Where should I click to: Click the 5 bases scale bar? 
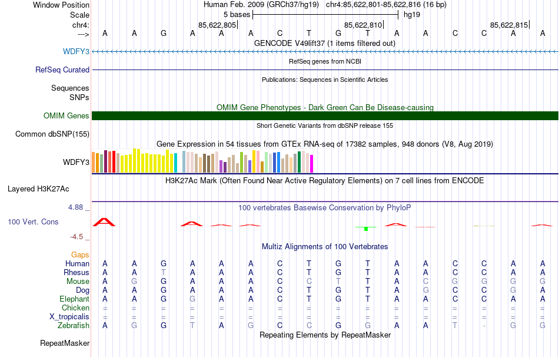325,15
